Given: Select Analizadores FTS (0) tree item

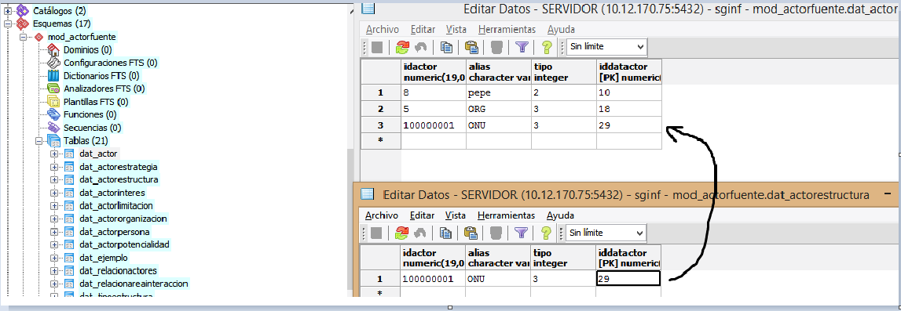Looking at the screenshot, I should [104, 89].
